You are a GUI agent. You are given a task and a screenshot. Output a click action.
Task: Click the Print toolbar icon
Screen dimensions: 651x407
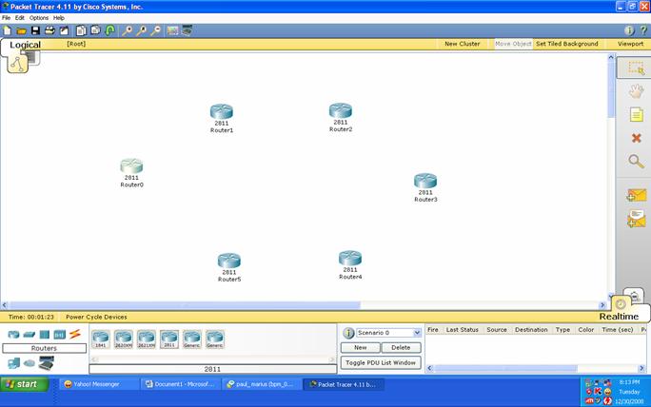(x=49, y=30)
